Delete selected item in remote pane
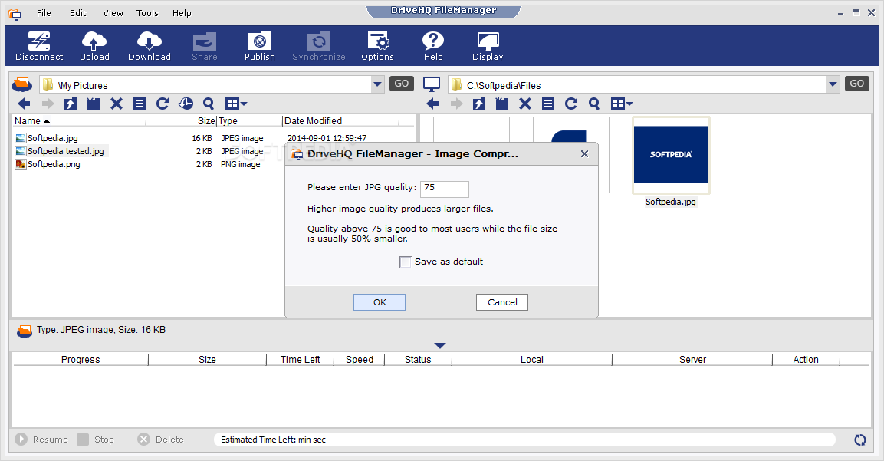 (x=116, y=104)
